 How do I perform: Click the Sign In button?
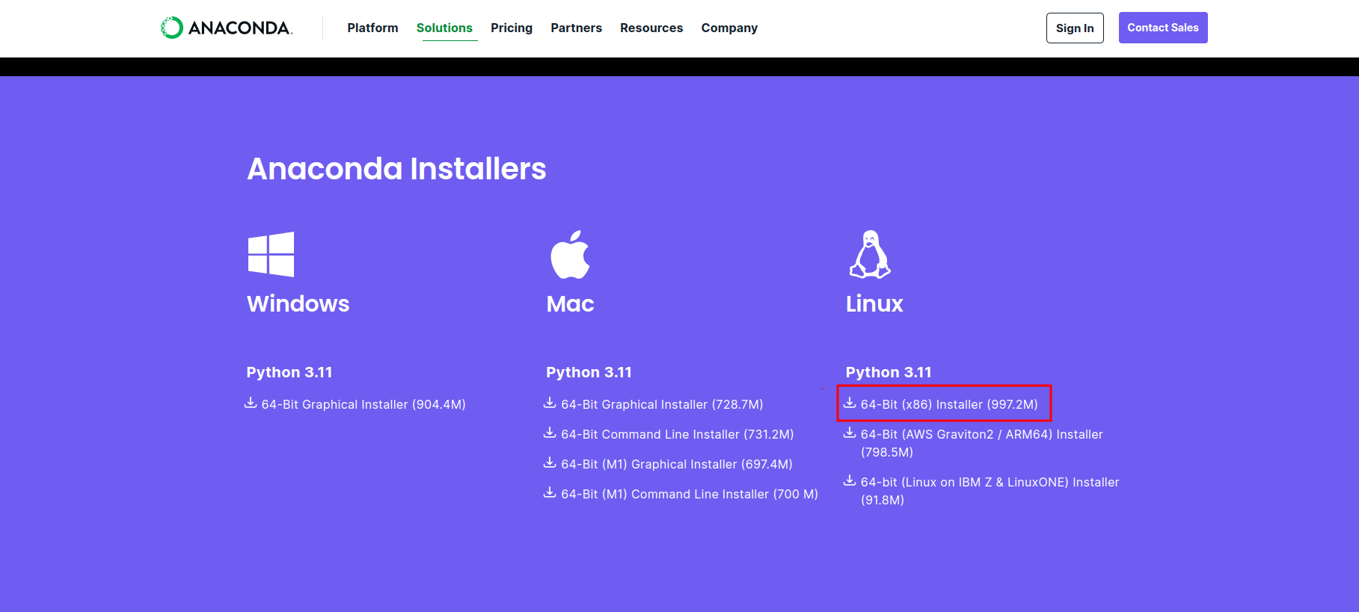point(1075,28)
